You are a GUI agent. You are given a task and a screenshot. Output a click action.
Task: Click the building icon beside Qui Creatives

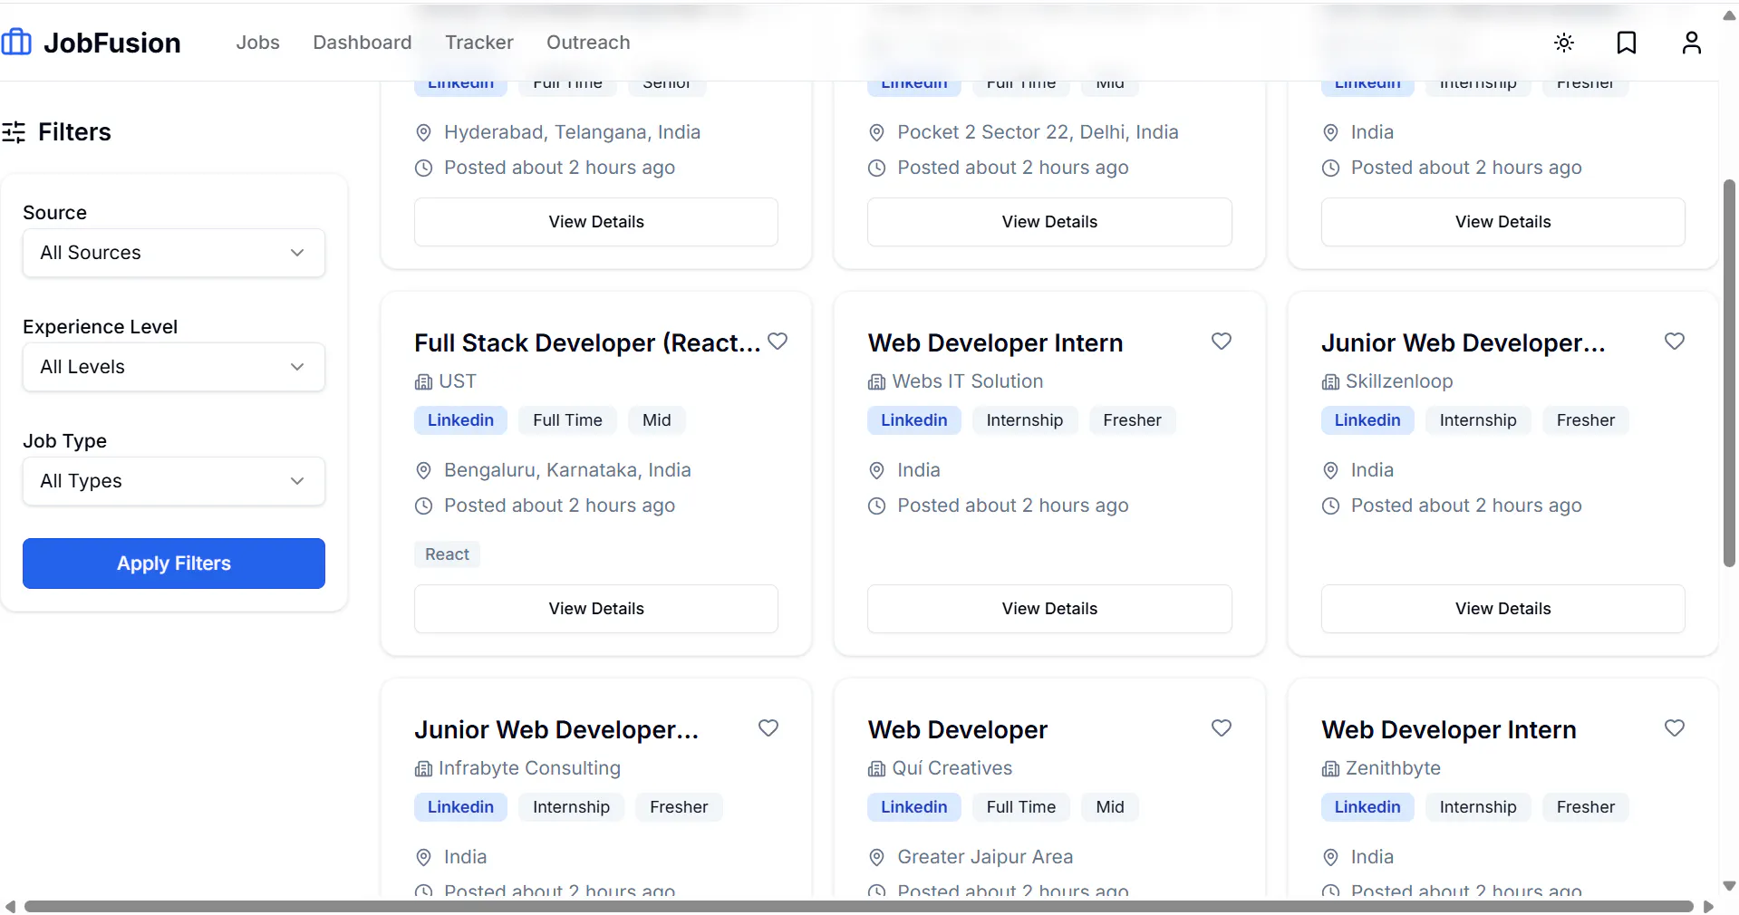876,769
